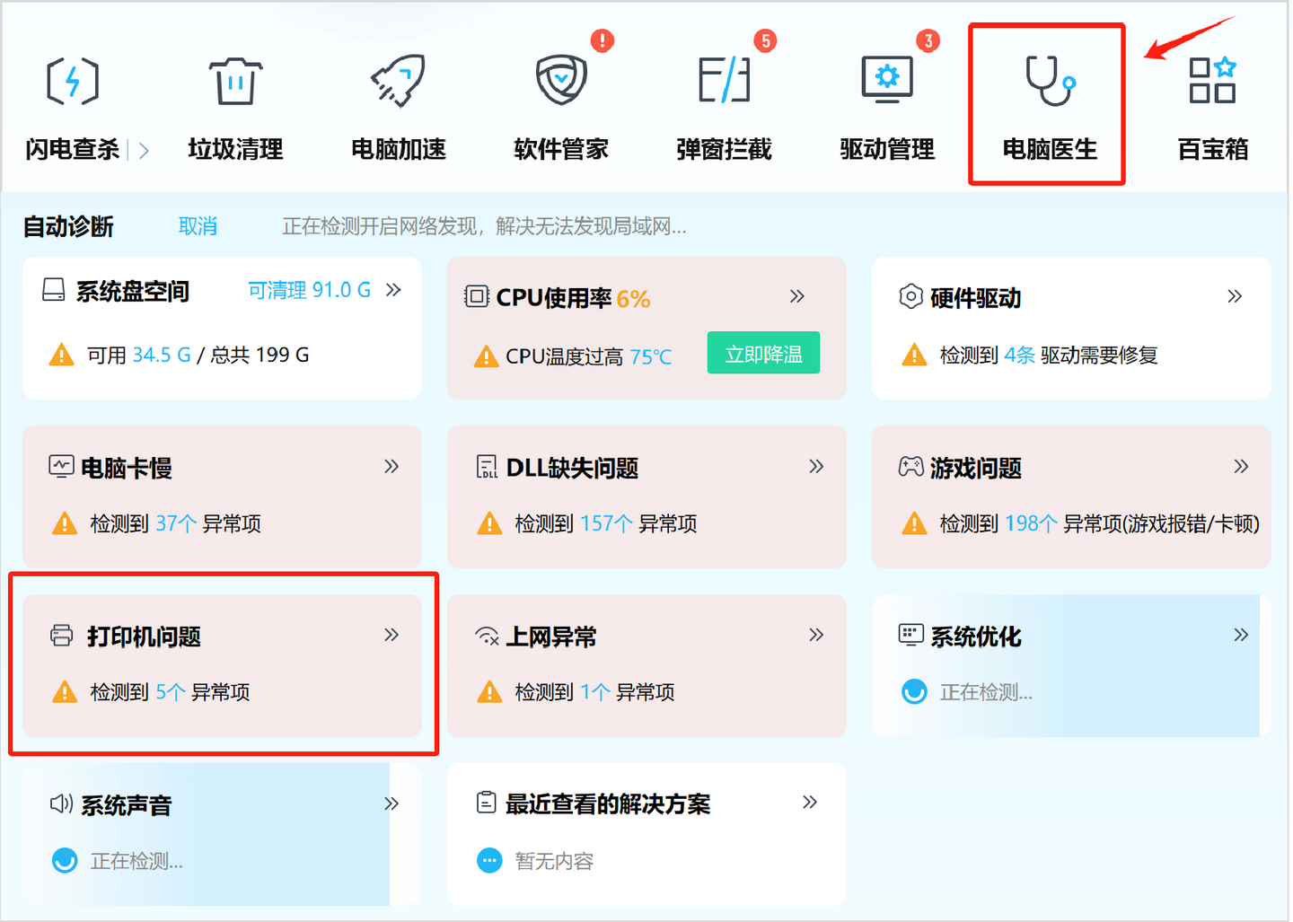
Task: Click 可清理 91.0 G link
Action: pos(309,290)
